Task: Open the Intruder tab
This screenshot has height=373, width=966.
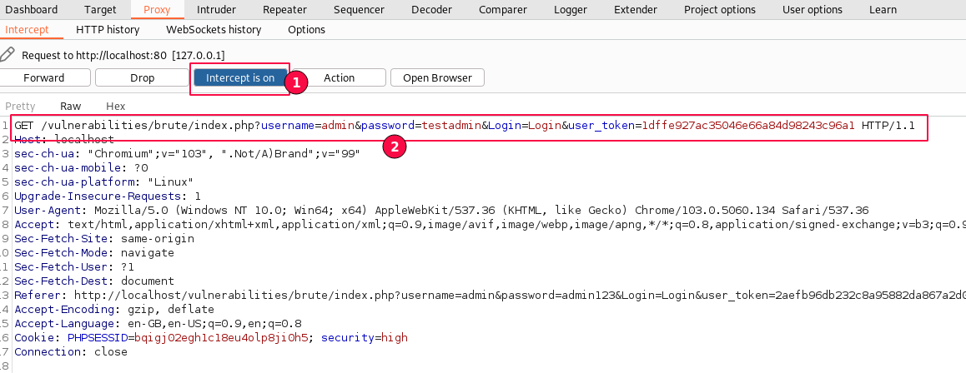Action: (x=216, y=10)
